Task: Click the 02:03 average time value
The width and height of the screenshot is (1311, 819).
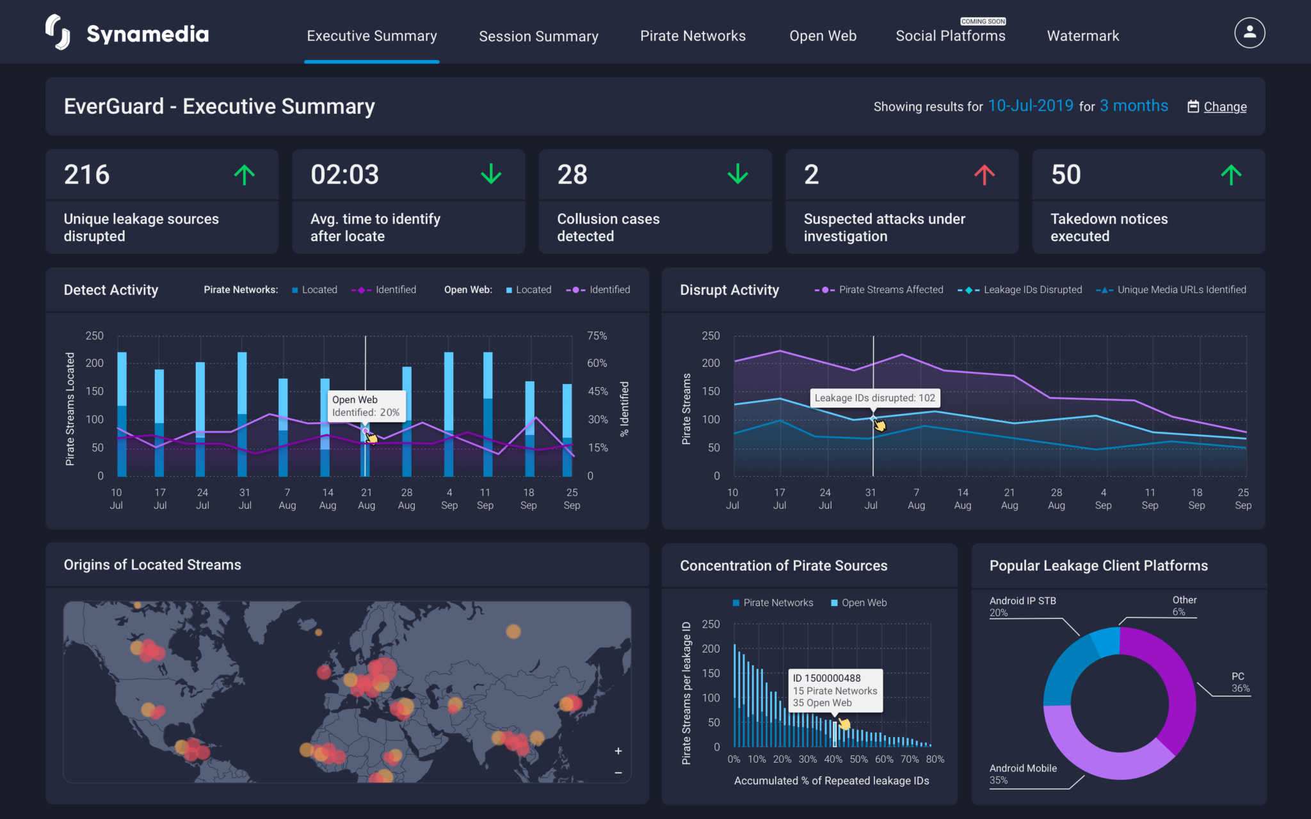Action: click(x=344, y=175)
